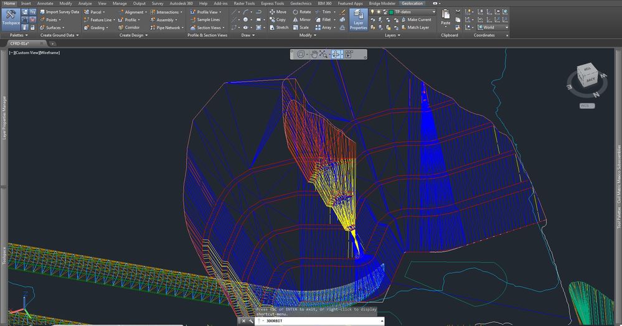622x326 pixels.
Task: Open the Points dropdown
Action: tap(50, 20)
